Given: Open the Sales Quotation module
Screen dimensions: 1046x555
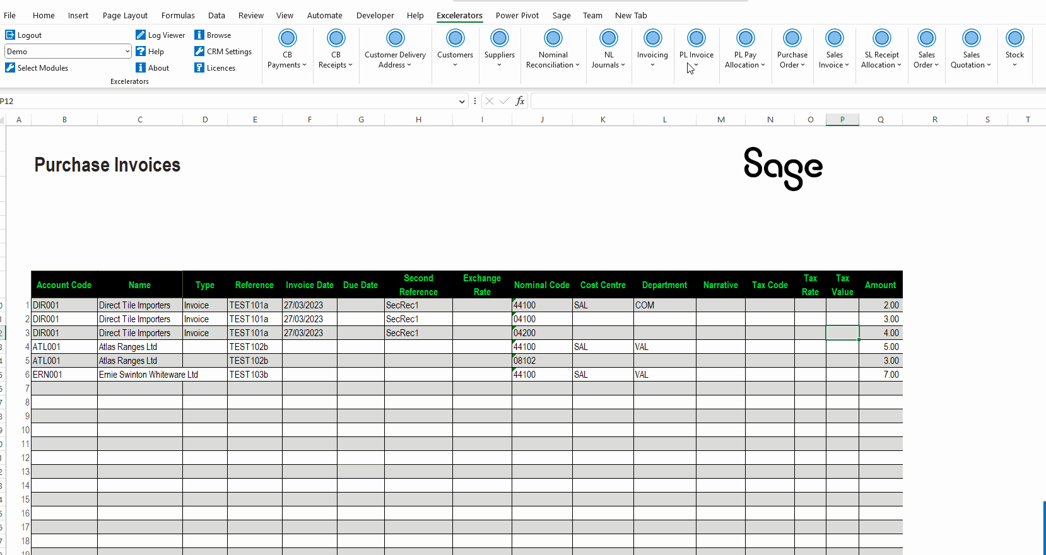Looking at the screenshot, I should [971, 49].
